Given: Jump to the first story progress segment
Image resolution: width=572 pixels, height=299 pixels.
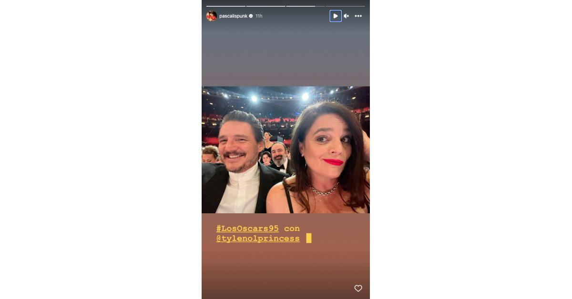Looking at the screenshot, I should pos(226,6).
